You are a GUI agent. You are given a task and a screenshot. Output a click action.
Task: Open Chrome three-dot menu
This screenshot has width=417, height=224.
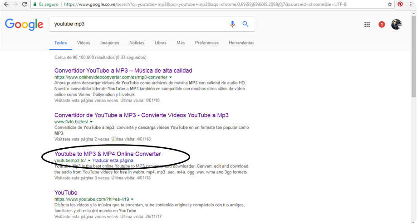[x=411, y=4]
